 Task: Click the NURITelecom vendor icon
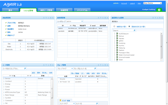pyautogui.click(x=117, y=34)
